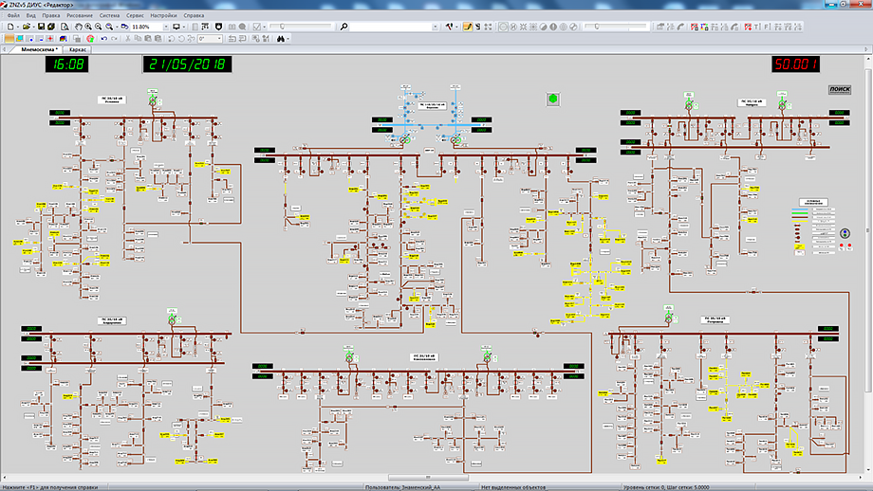
Task: Click the Save diskette icon
Action: coord(42,27)
